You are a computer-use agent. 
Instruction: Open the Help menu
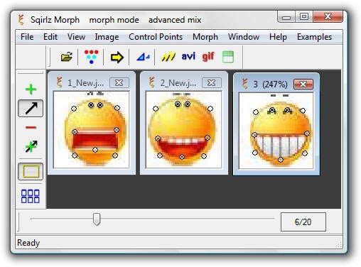278,37
